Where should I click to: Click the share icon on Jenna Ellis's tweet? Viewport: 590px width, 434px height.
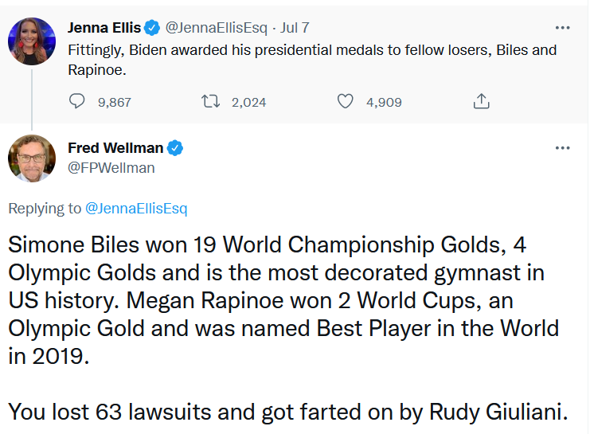[x=480, y=101]
